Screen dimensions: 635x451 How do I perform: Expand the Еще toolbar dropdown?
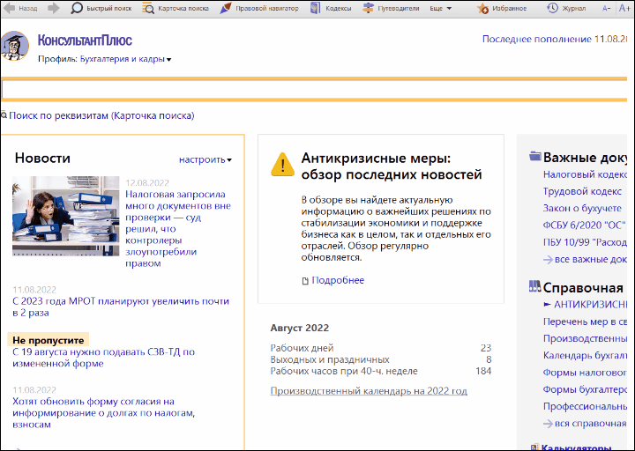[441, 8]
